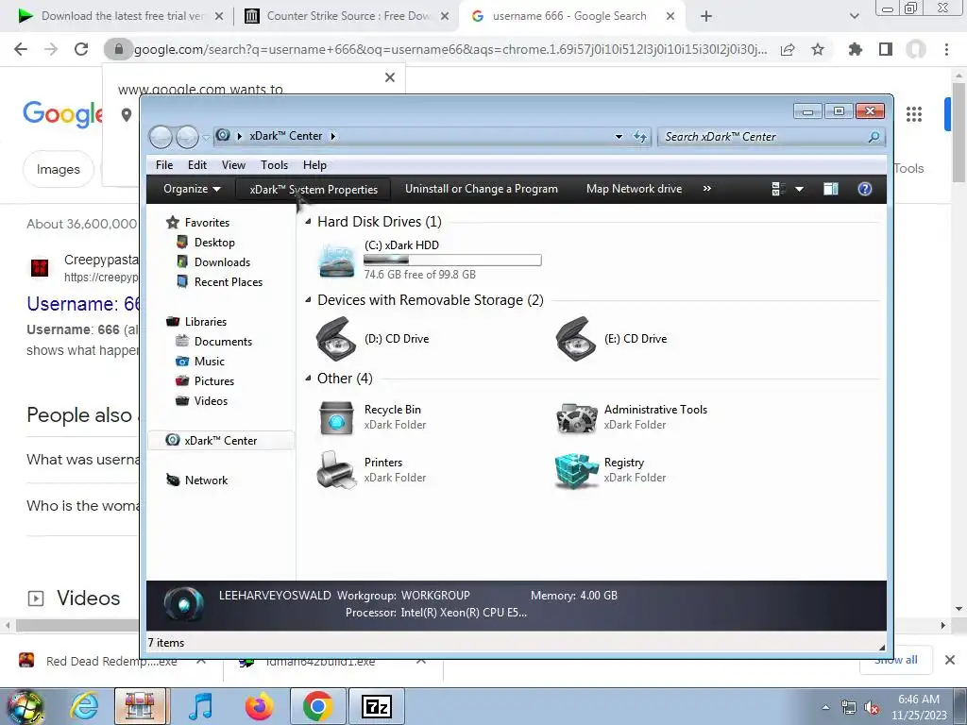This screenshot has height=725, width=967.
Task: Open the view options dropdown arrow
Action: [799, 189]
